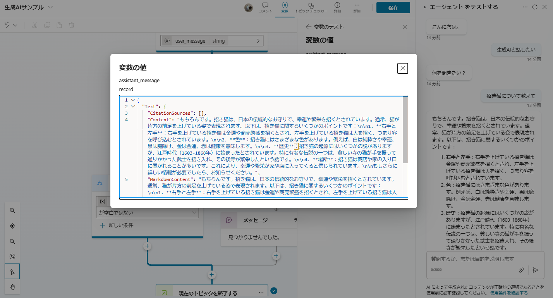Screen dimensions: 553x298
Task: Refresh the エージェントをテストする panel
Action: coord(535,7)
